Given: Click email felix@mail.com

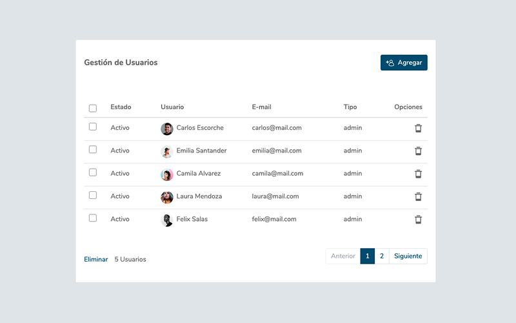Looking at the screenshot, I should [274, 219].
